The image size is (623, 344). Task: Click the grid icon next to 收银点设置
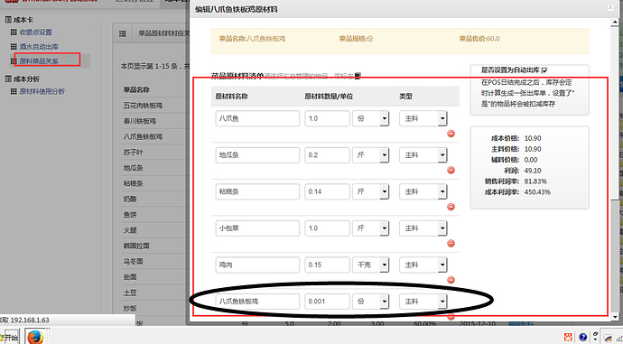(14, 33)
